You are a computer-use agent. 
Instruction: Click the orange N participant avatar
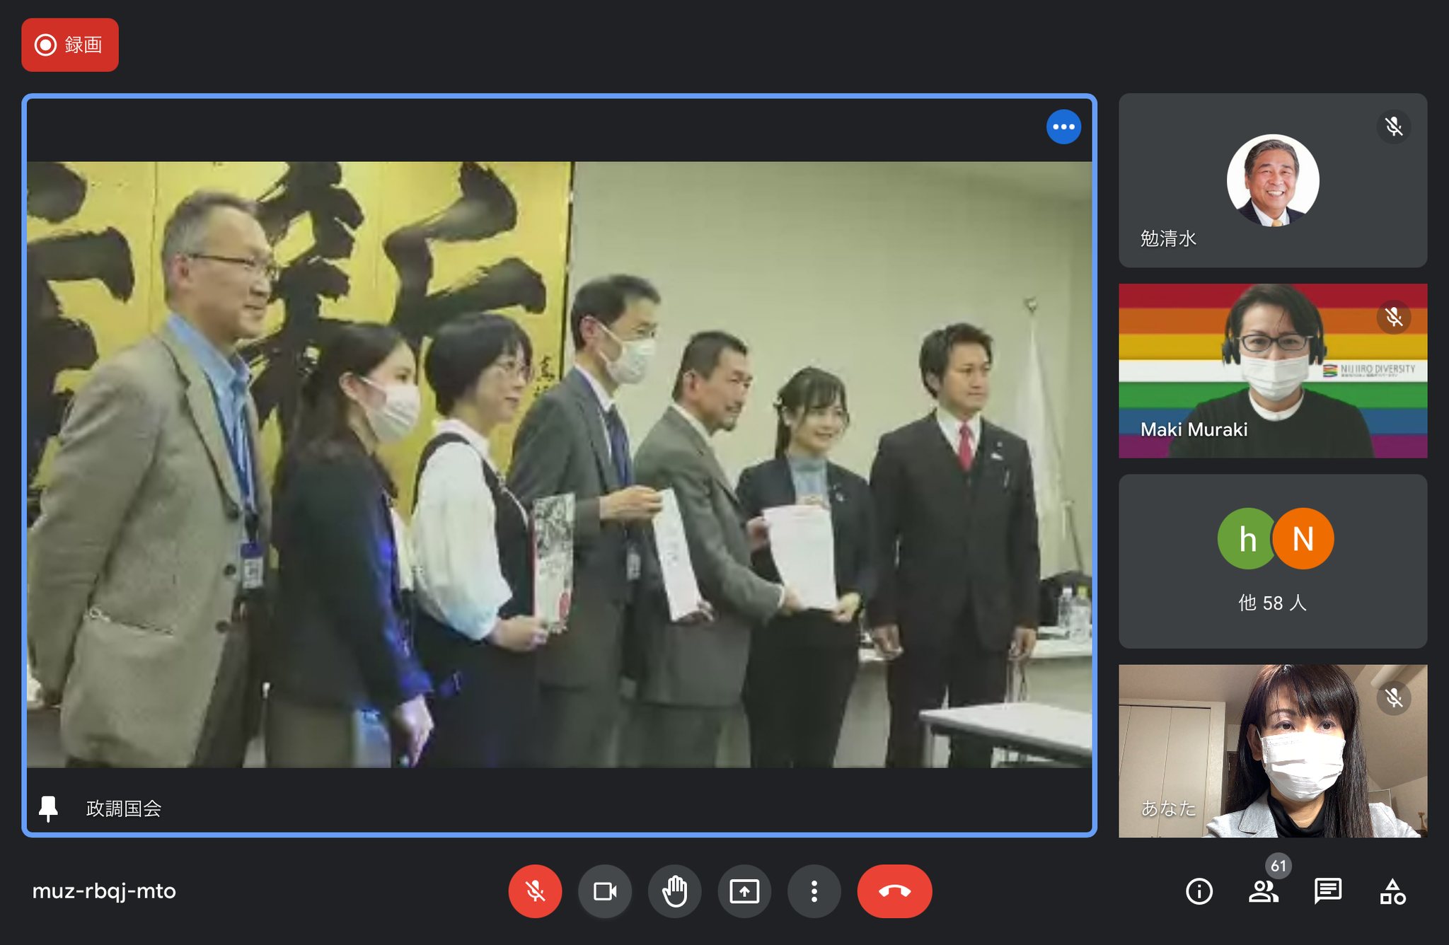(x=1303, y=539)
